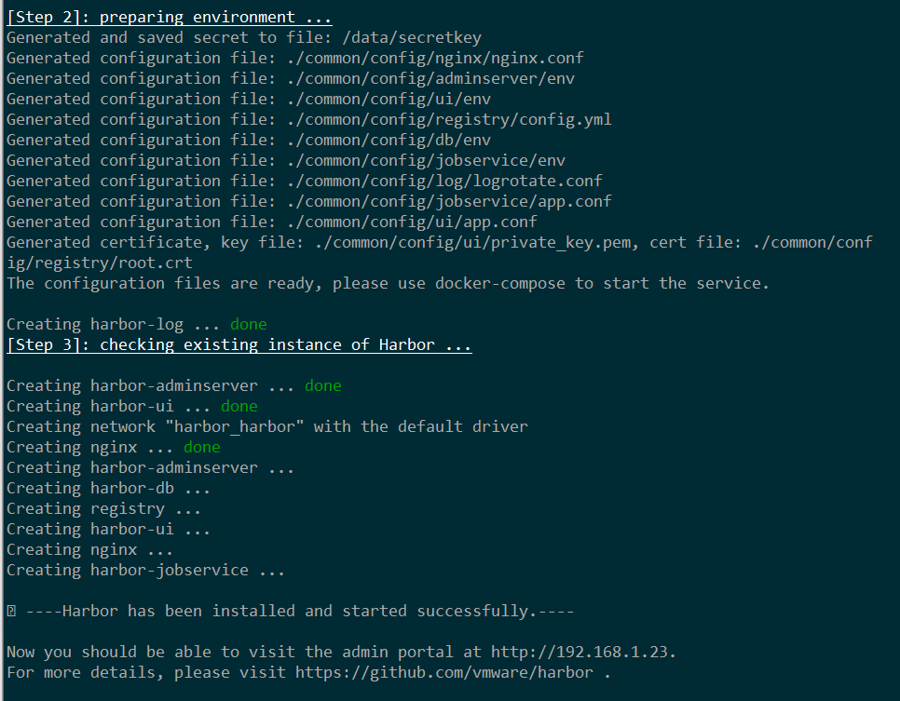Click the nginx.conf configuration file path
The height and width of the screenshot is (701, 900).
coord(434,58)
